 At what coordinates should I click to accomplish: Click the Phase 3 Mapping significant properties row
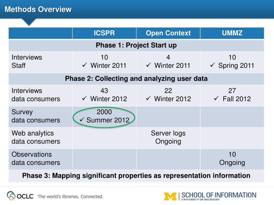136,176
